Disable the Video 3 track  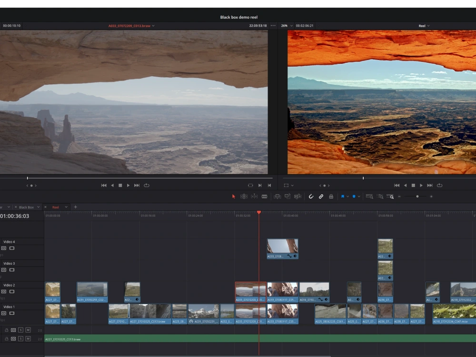(x=12, y=270)
